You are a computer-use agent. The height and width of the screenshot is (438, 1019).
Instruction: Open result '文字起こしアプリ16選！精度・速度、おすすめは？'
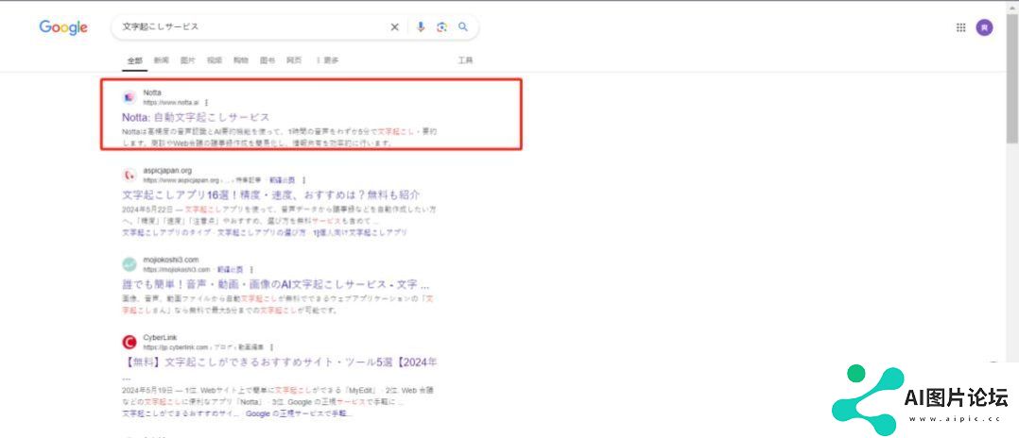[x=271, y=194]
